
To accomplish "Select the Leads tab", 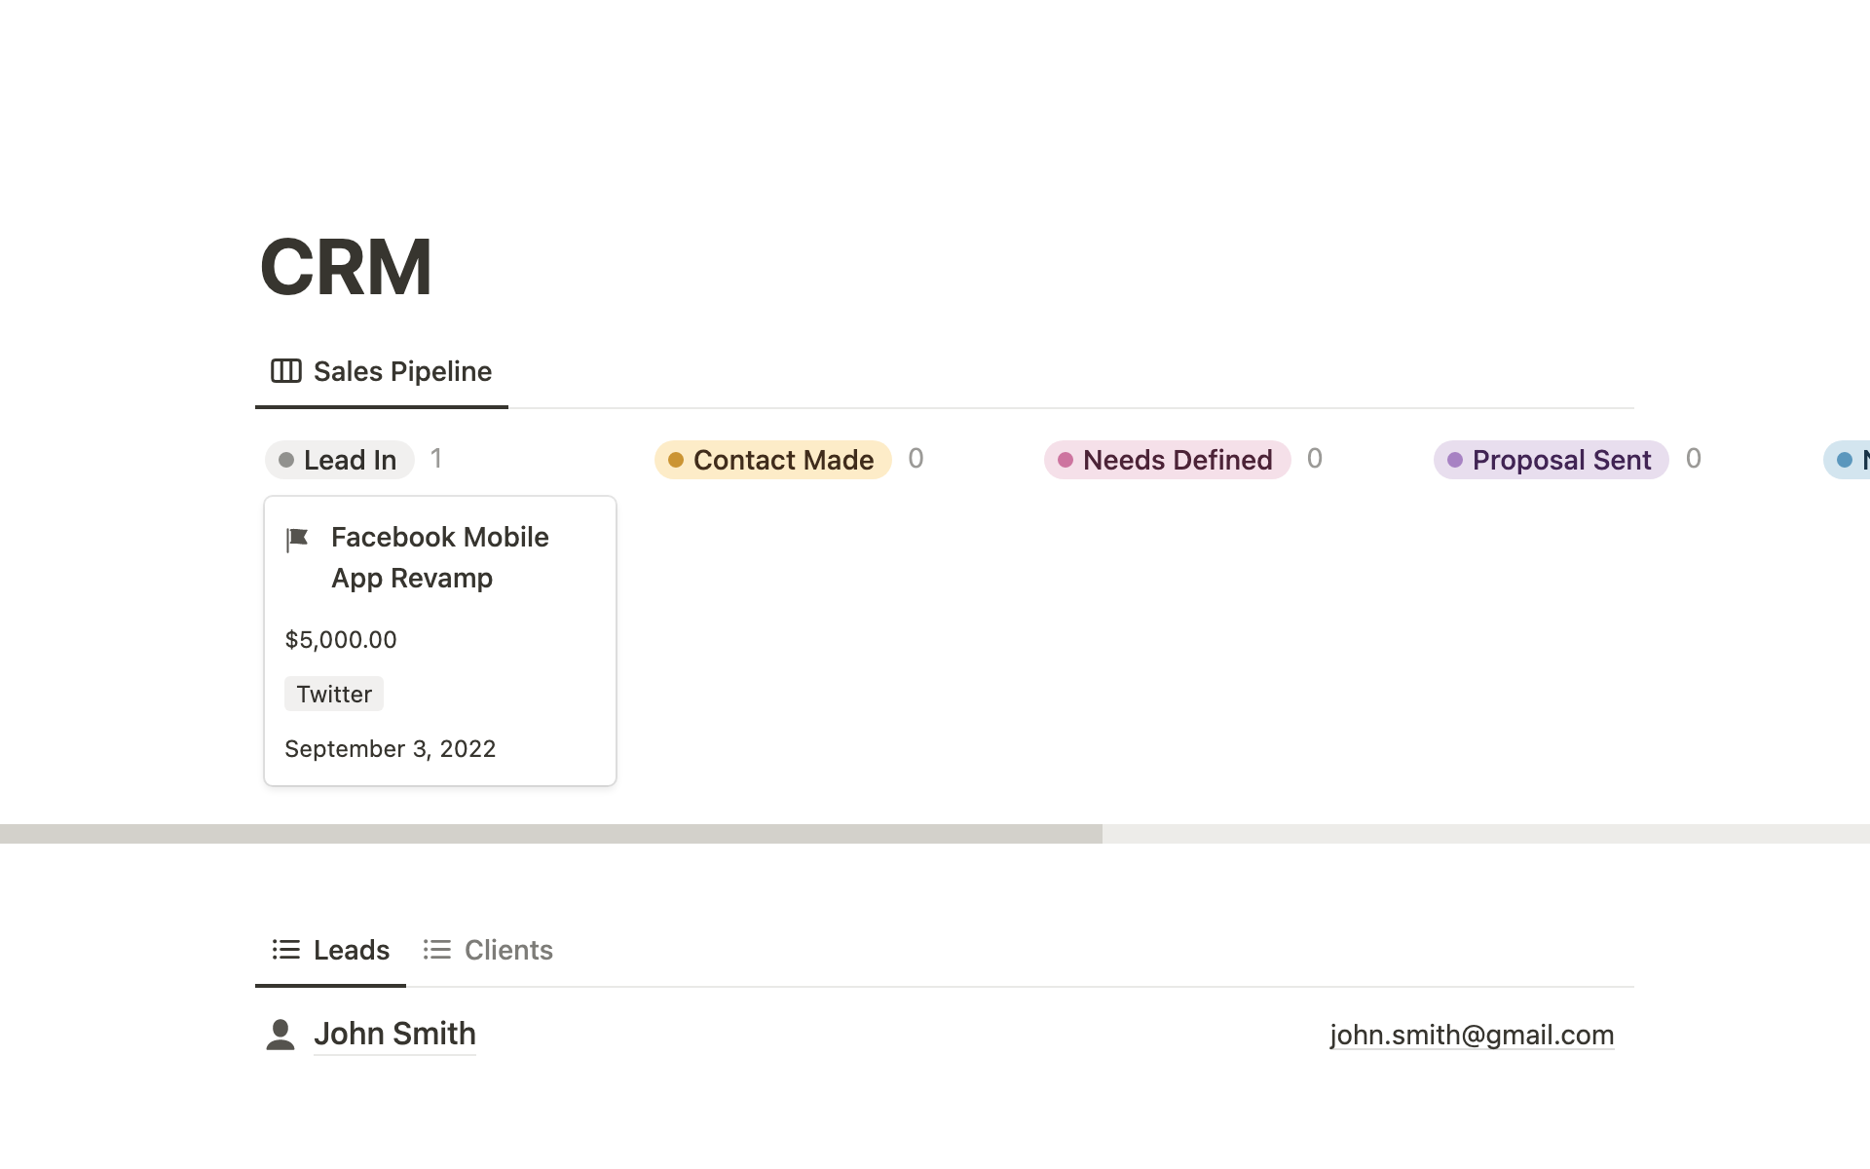I will pos(351,950).
